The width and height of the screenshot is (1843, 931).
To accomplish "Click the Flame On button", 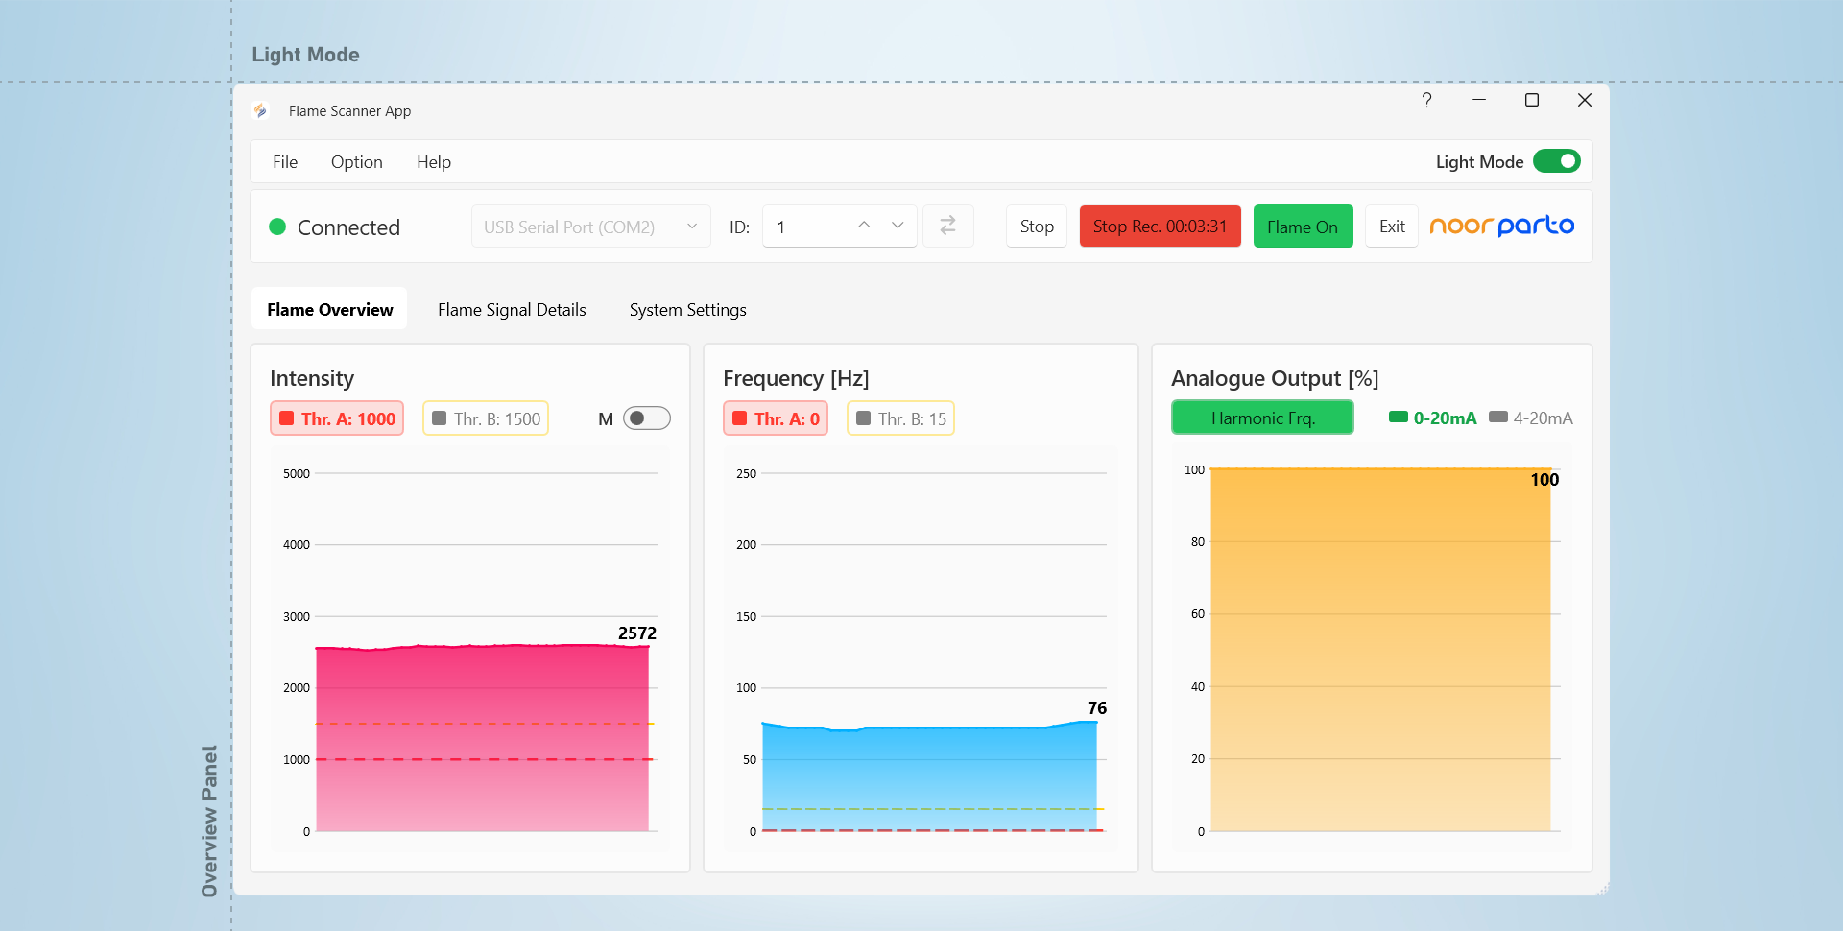I will click(x=1303, y=227).
